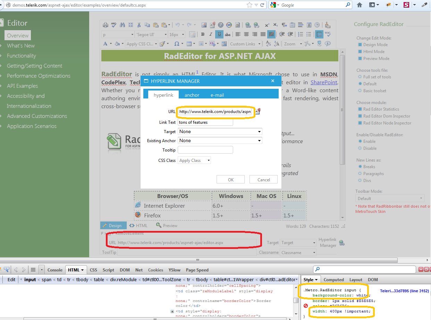
Task: Open Getting/Setting Content sidebar link
Action: (x=35, y=66)
